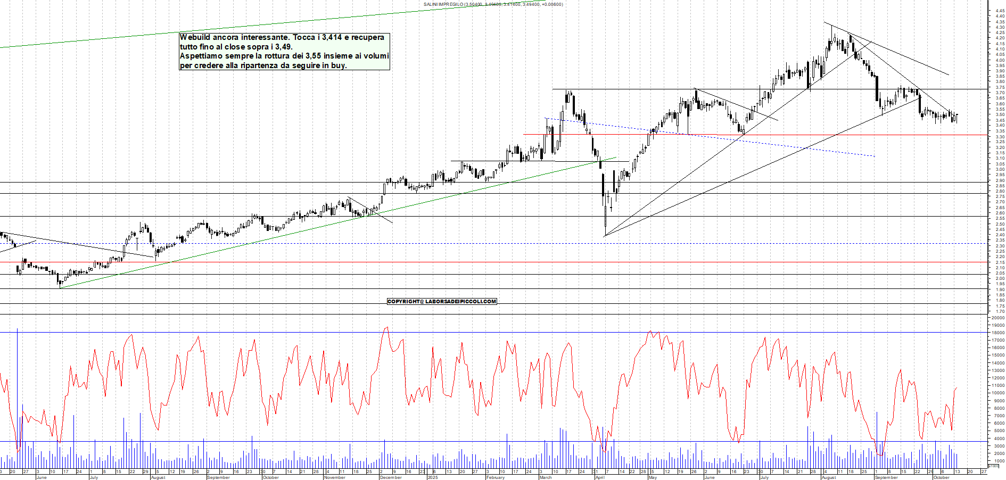1006x480 pixels.
Task: Click the 2025 year marker on time axis
Action: pyautogui.click(x=432, y=477)
